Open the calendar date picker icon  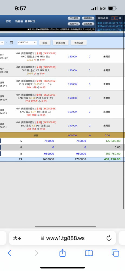click(x=11, y=42)
